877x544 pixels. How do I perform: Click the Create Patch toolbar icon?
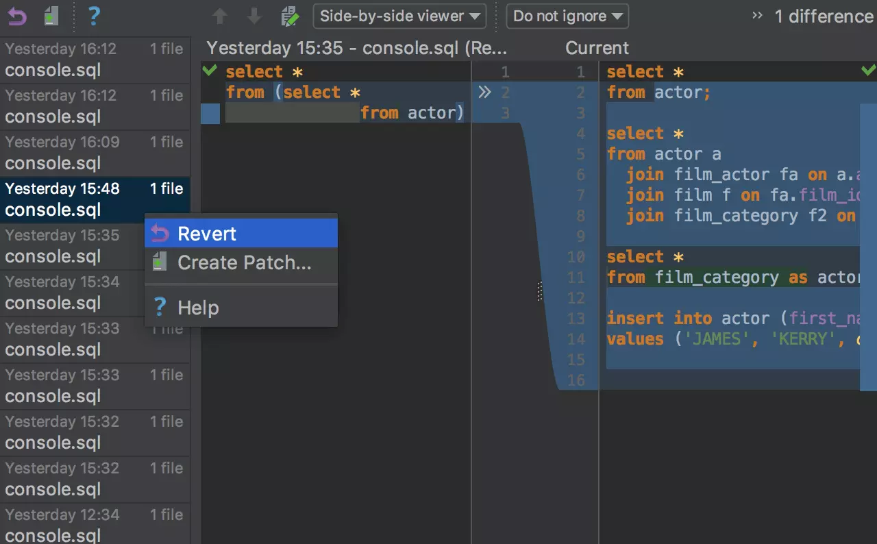(x=51, y=16)
